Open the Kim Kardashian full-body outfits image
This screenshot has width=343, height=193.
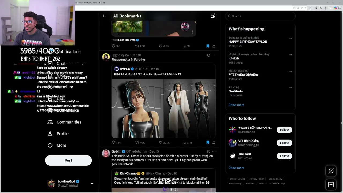click(190, 109)
